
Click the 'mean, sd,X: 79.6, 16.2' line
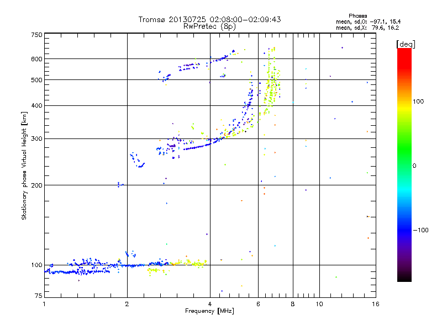[x=367, y=28]
